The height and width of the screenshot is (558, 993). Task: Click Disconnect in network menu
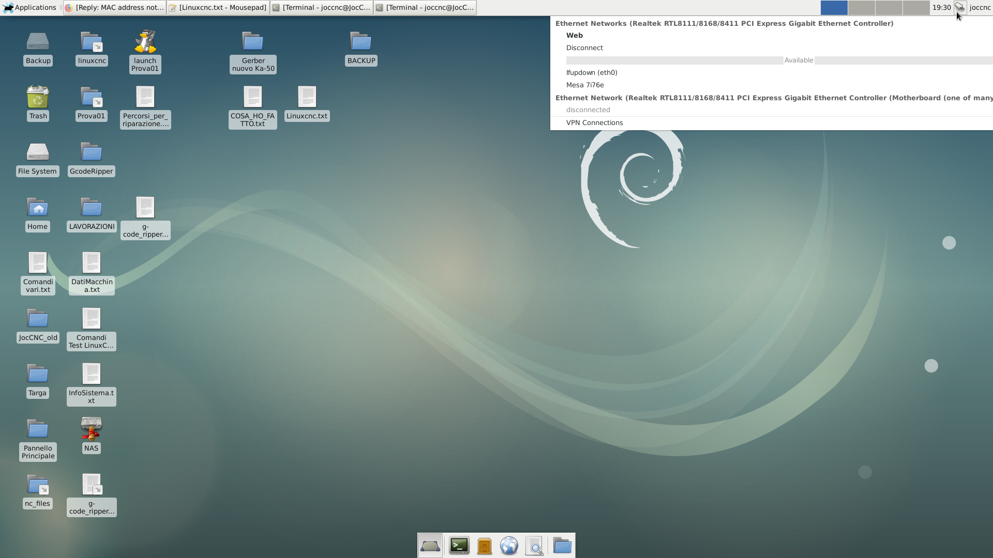click(x=584, y=48)
